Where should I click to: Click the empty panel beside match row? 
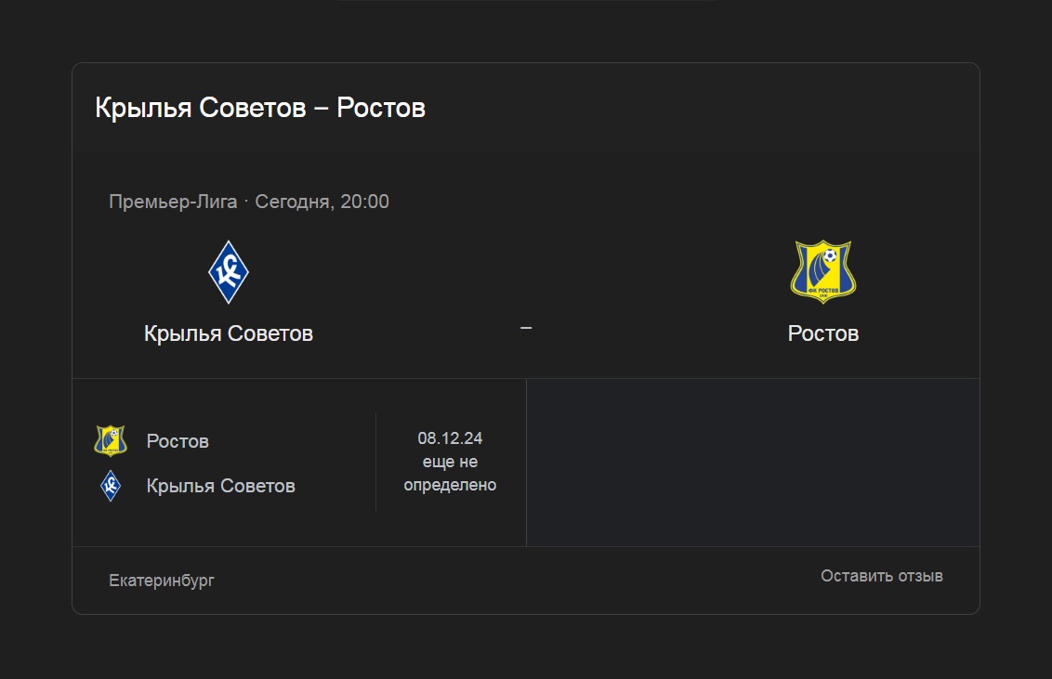pyautogui.click(x=754, y=463)
